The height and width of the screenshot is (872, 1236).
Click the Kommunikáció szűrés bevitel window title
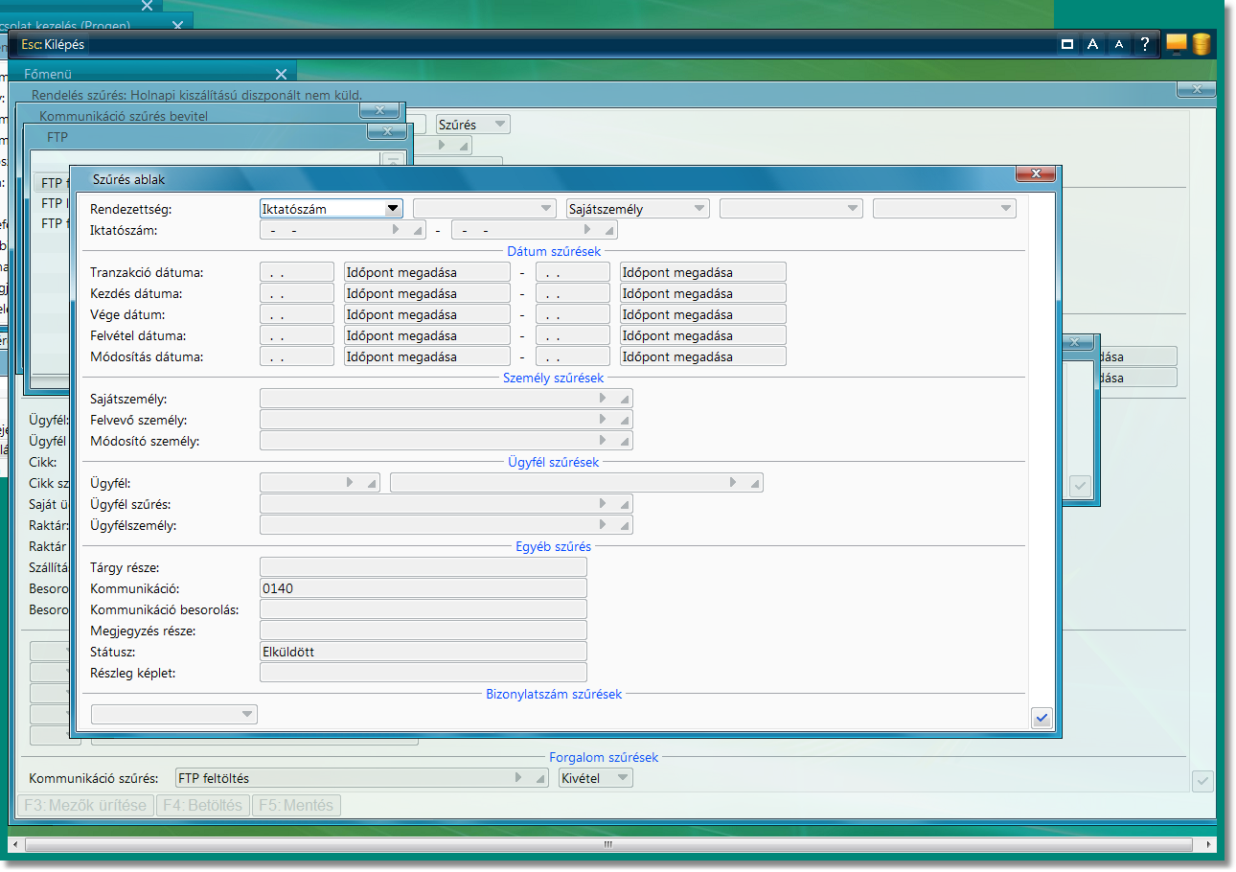tap(123, 116)
